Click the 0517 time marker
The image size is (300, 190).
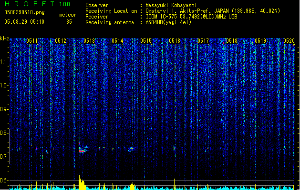(x=203, y=41)
